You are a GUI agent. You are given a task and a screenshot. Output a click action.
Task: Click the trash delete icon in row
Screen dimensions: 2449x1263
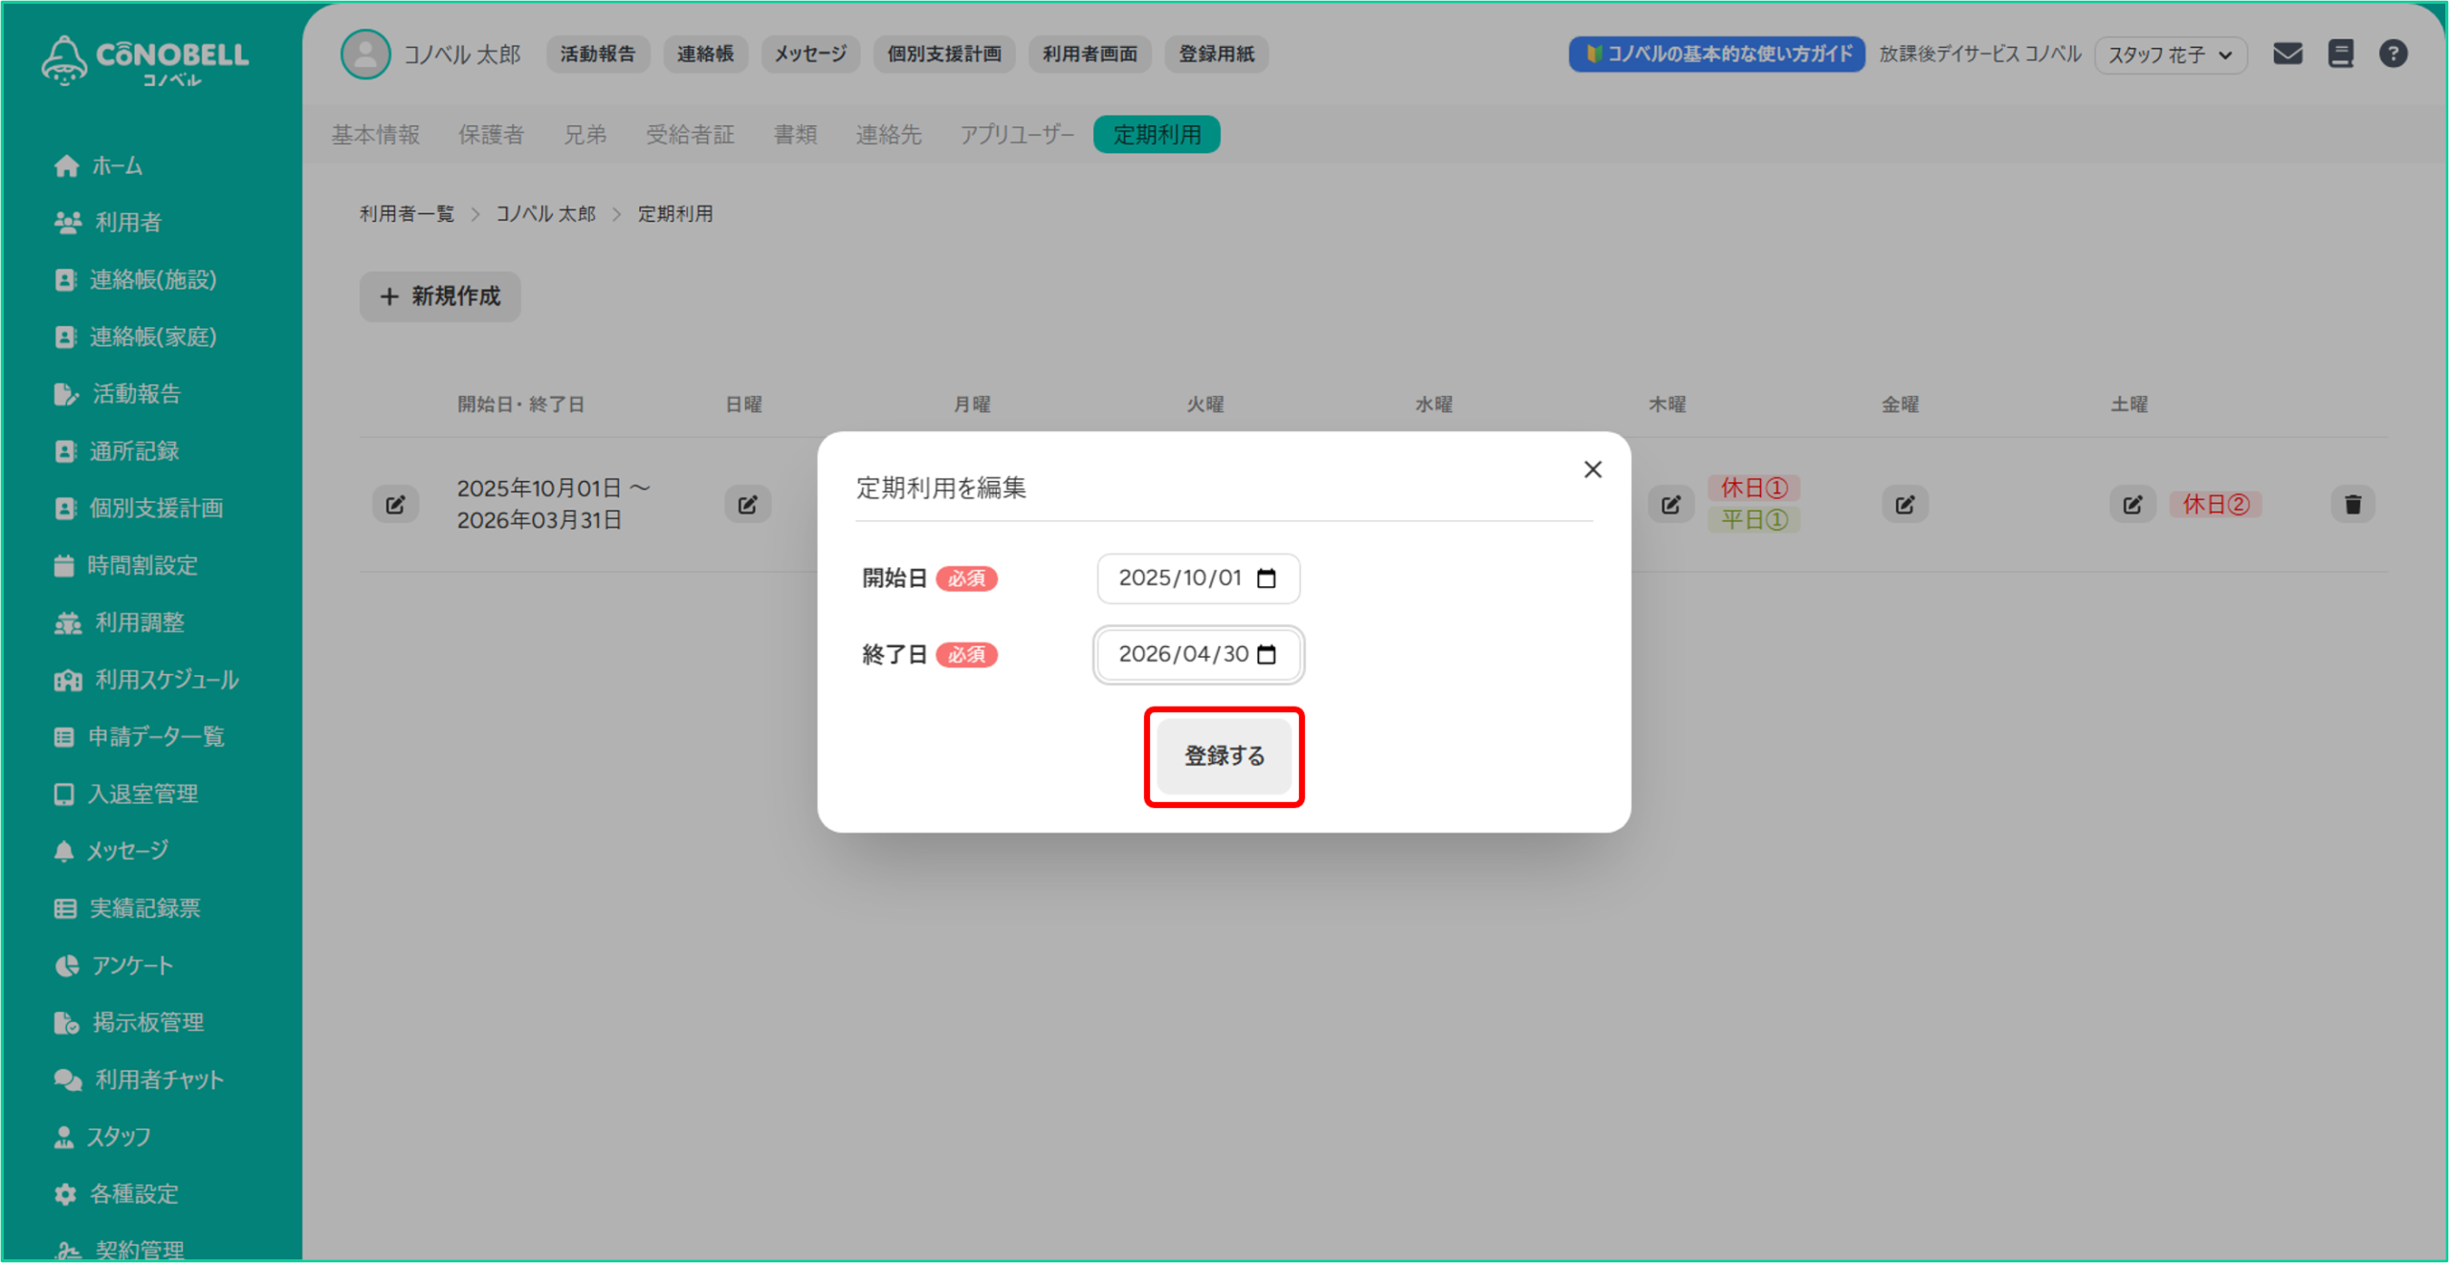tap(2352, 504)
